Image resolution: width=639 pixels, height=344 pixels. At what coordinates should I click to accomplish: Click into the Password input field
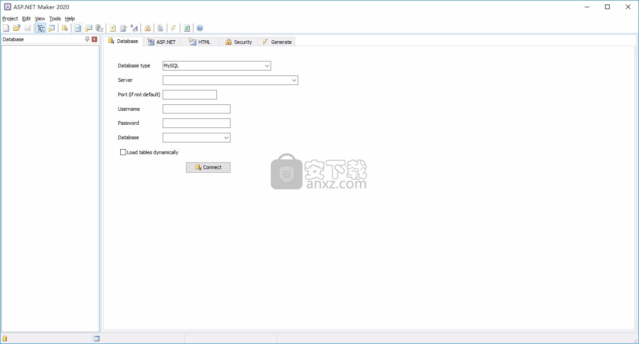pyautogui.click(x=197, y=123)
